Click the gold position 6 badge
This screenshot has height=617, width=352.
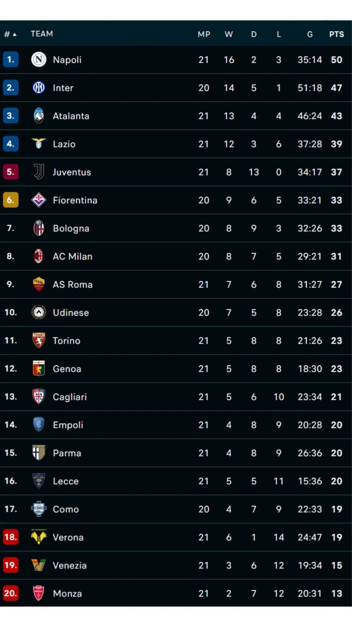(10, 200)
